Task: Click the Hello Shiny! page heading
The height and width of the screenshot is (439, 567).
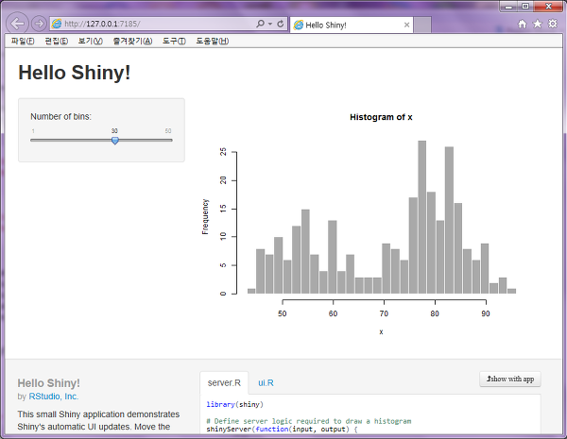Action: (75, 73)
